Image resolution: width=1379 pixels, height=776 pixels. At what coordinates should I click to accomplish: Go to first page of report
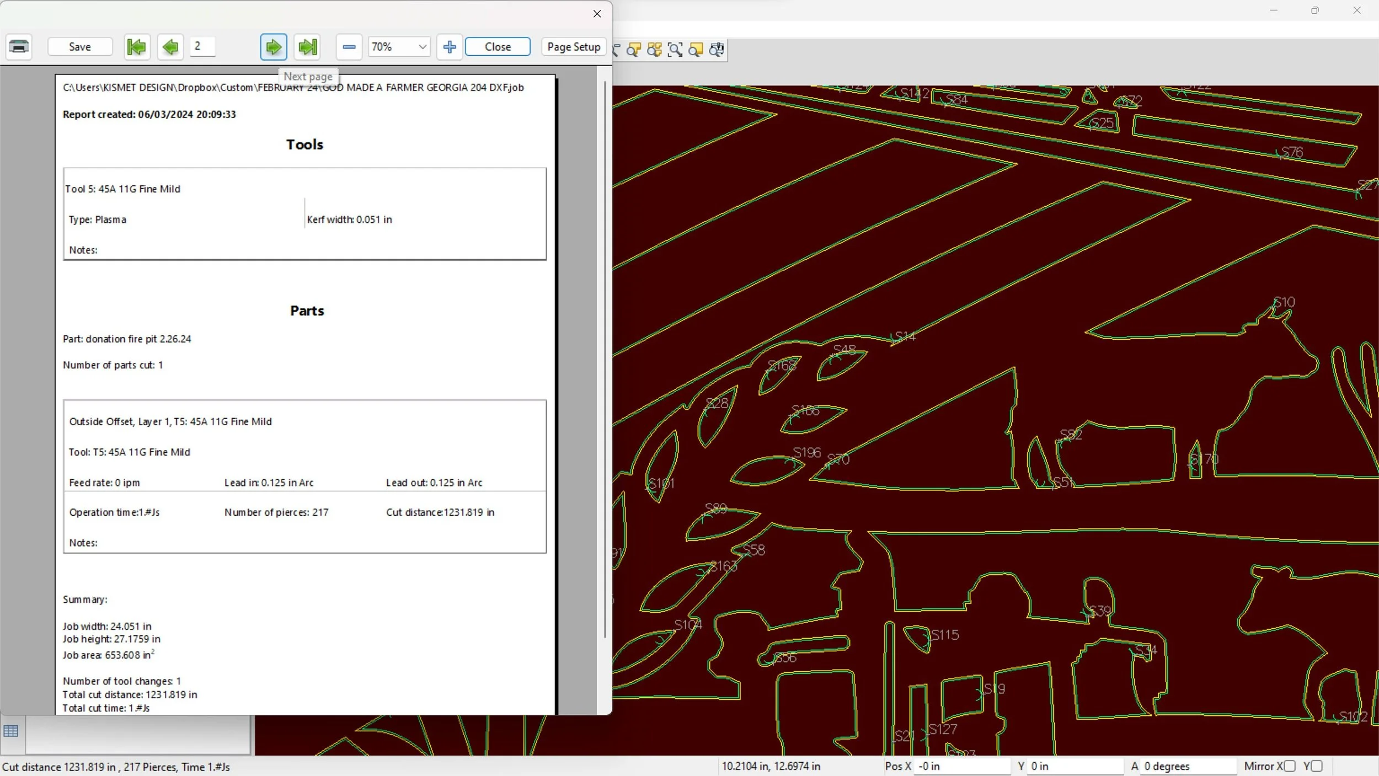click(137, 47)
